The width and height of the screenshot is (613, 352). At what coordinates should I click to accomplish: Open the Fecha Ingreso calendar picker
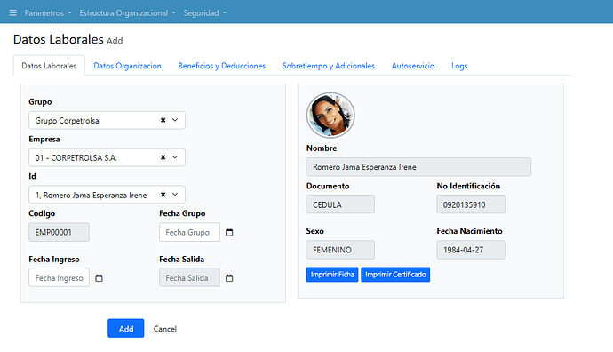99,278
